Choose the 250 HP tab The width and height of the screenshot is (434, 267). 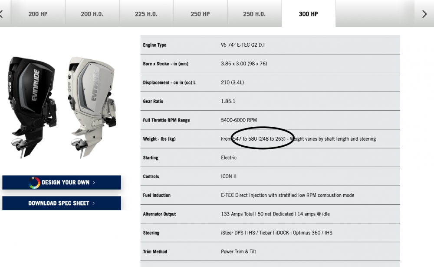[x=200, y=13]
